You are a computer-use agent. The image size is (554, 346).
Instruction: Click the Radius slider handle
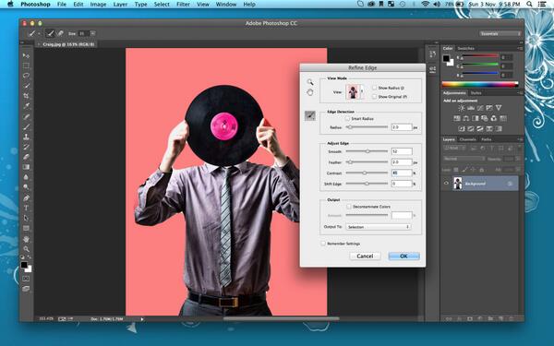(350, 127)
